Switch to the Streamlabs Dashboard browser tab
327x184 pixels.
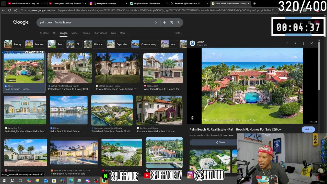tap(149, 4)
